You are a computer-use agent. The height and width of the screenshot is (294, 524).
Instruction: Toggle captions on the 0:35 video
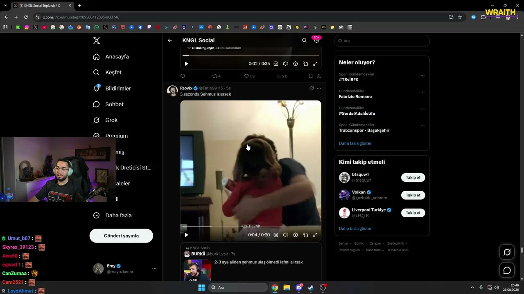(276, 64)
